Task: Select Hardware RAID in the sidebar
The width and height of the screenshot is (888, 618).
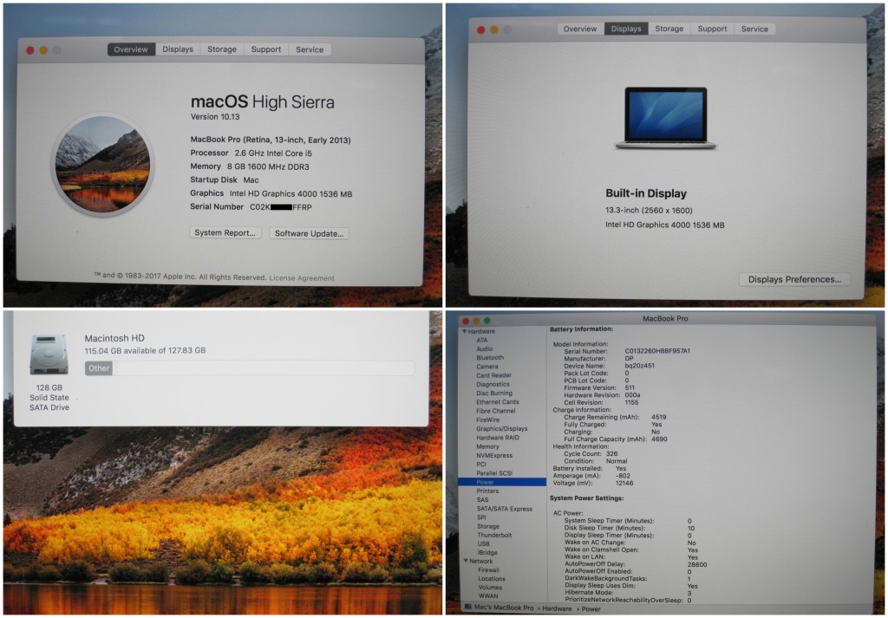Action: [x=497, y=438]
